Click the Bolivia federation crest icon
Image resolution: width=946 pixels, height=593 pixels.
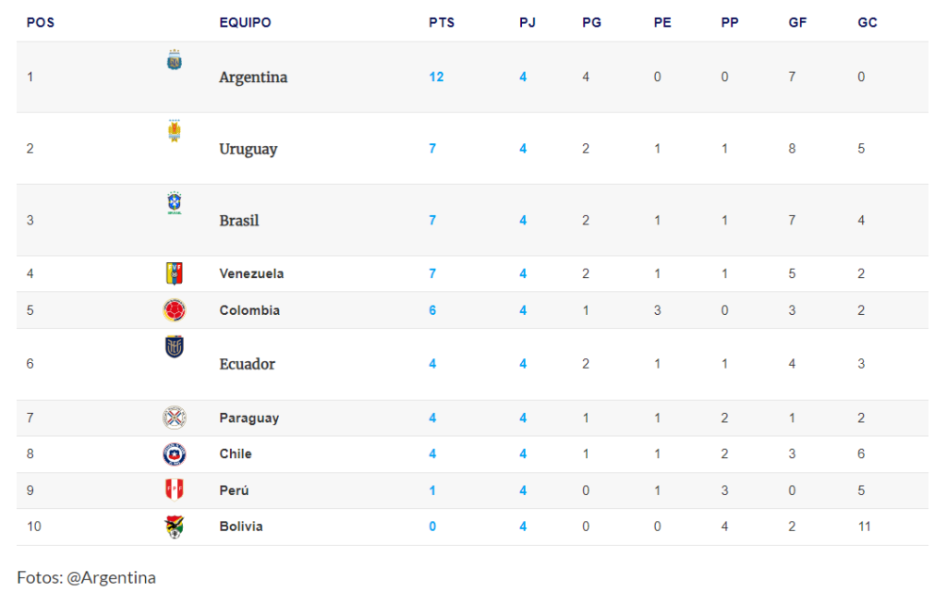[175, 526]
